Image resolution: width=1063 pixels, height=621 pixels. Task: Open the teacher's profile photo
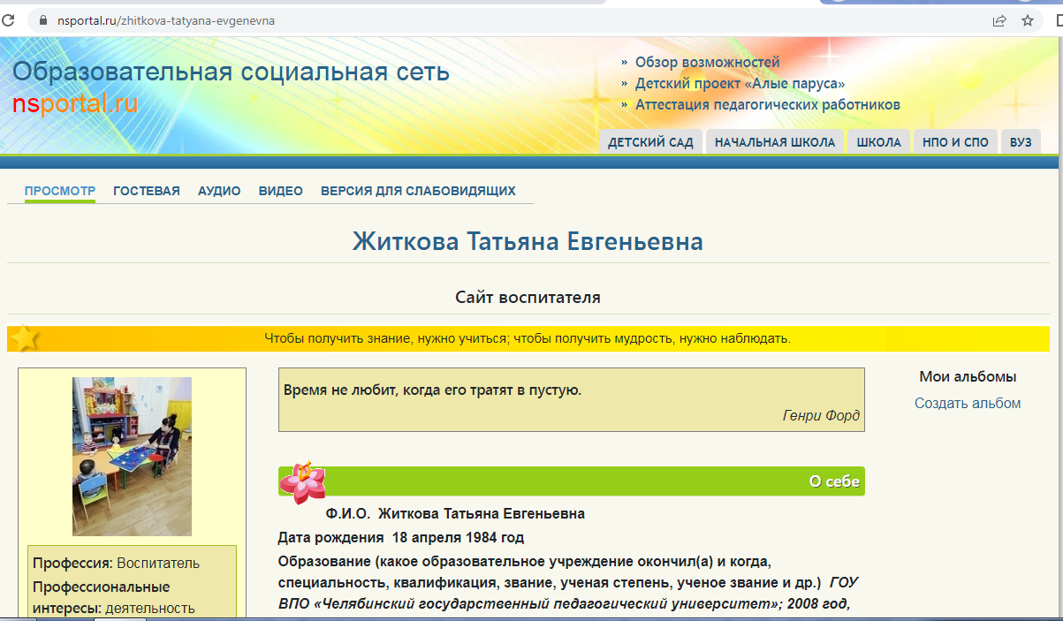(x=132, y=457)
